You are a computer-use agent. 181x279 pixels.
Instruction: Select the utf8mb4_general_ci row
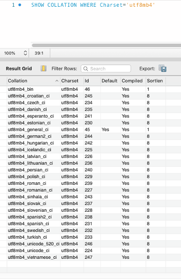point(86,130)
